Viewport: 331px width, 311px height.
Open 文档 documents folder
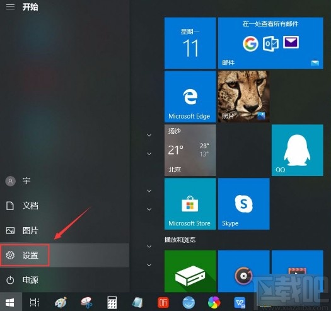tap(64, 206)
